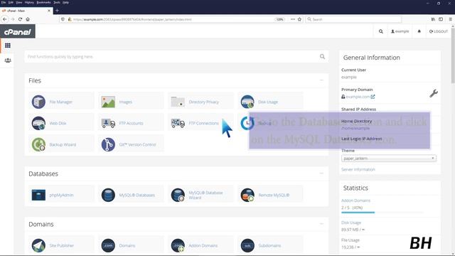Open the theme dropdown paper_lantern
This screenshot has height=256, width=455.
coord(389,159)
